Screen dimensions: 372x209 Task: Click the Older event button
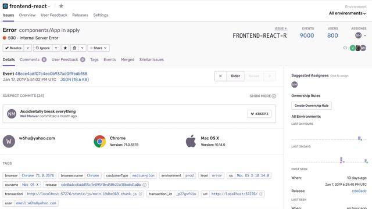tap(235, 76)
